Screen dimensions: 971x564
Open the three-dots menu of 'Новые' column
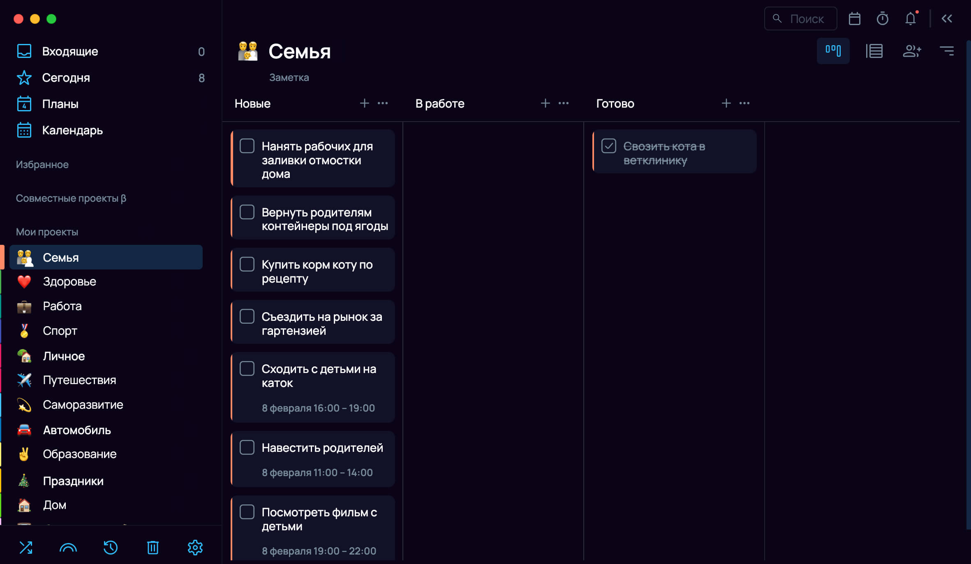(382, 103)
